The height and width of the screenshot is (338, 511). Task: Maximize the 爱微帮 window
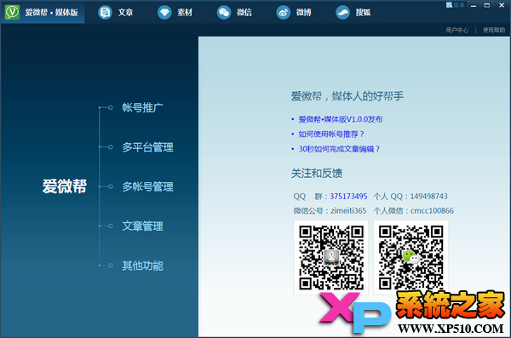click(487, 5)
